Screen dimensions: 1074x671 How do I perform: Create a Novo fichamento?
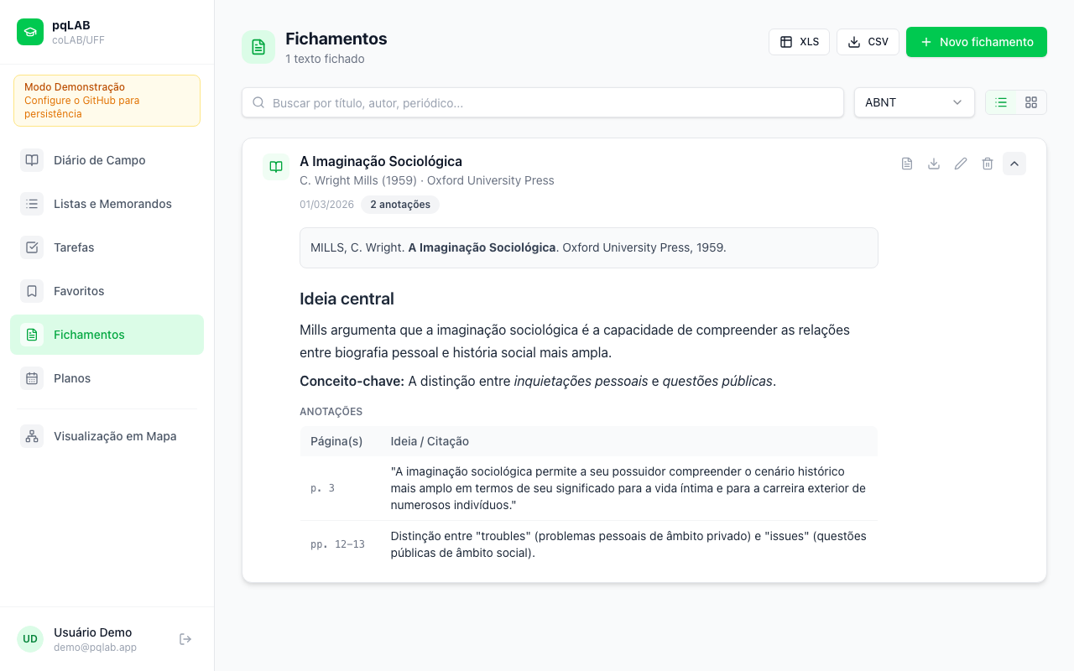click(976, 41)
